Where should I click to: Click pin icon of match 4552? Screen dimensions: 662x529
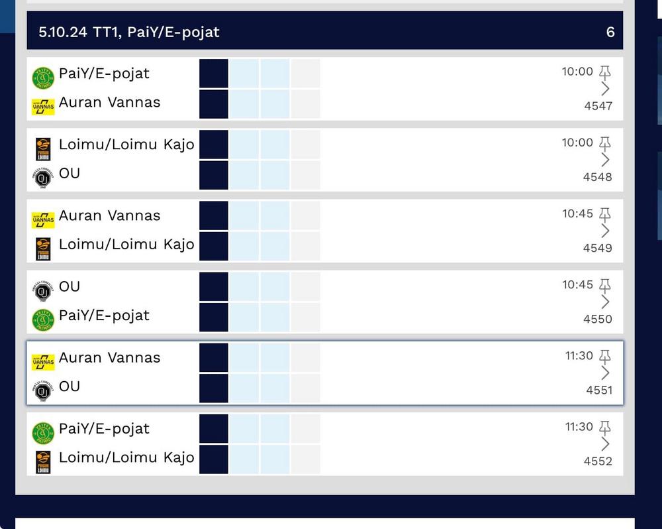click(604, 427)
